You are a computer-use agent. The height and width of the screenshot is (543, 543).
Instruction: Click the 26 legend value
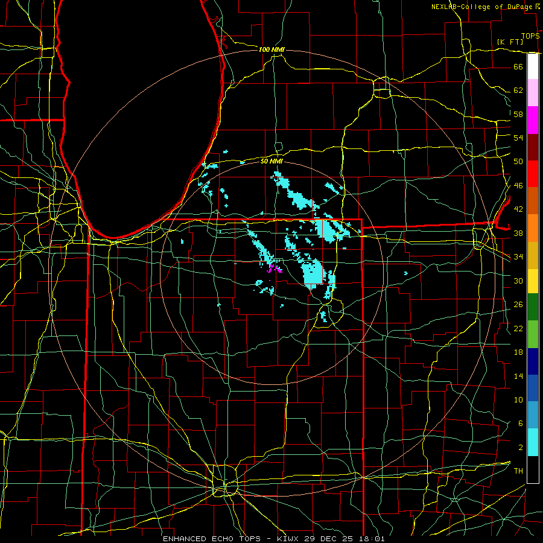(x=518, y=305)
